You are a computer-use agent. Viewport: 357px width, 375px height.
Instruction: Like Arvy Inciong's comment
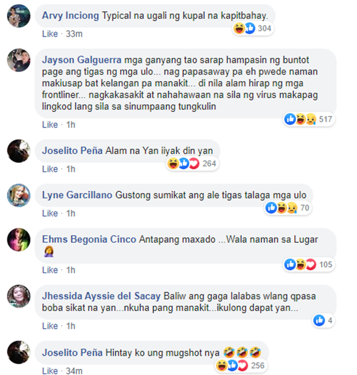(50, 34)
